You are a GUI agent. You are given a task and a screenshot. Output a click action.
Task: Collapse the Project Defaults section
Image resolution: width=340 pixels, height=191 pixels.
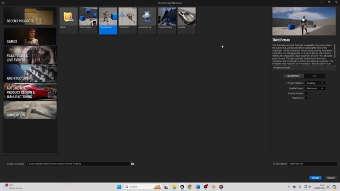tap(304, 68)
